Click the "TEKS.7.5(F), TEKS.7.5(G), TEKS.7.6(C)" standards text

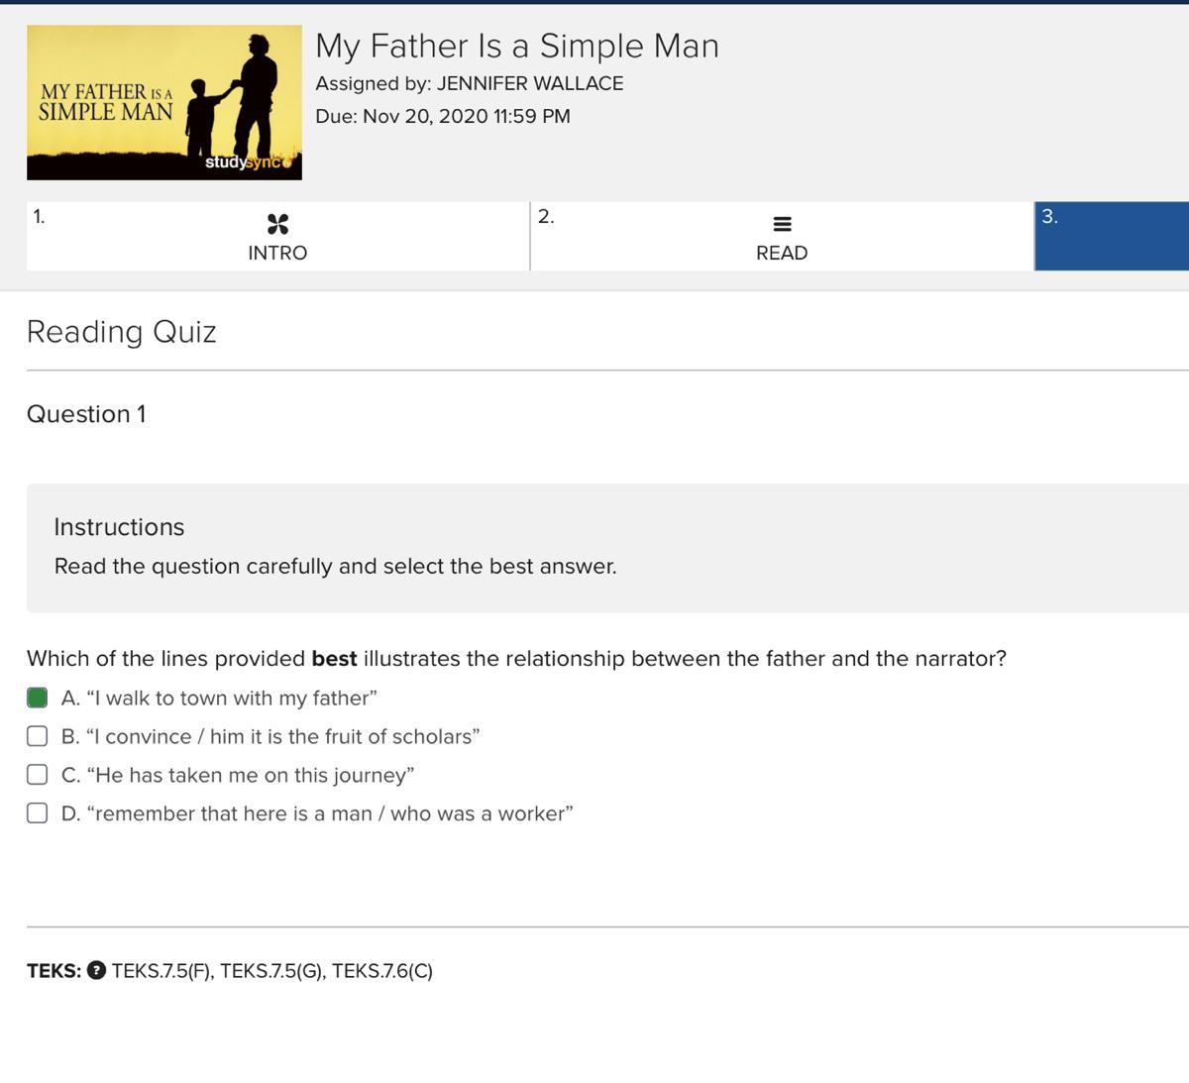tap(272, 971)
